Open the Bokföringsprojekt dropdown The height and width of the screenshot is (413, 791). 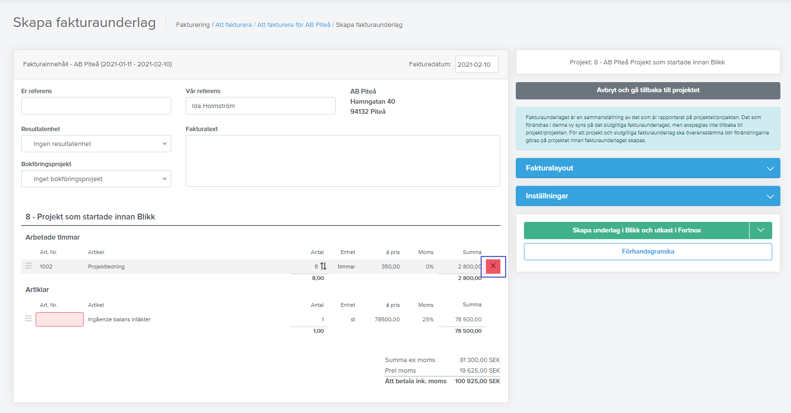pos(96,179)
